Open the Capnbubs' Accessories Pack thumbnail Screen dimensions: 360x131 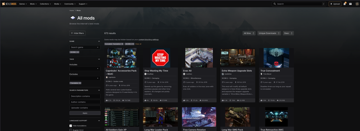(x=122, y=58)
